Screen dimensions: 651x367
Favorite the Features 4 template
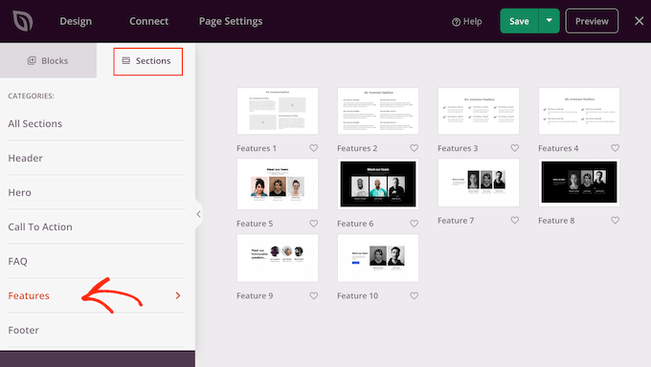(x=616, y=148)
